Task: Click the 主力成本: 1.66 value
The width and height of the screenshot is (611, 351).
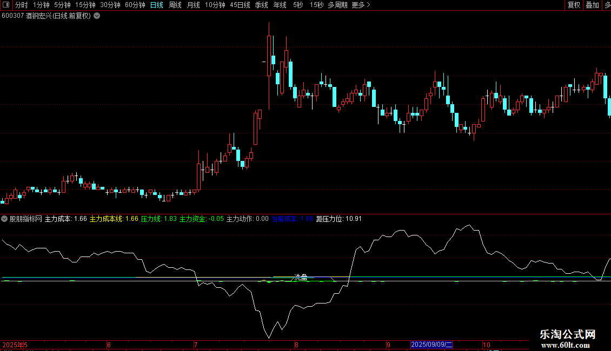Action: (x=66, y=219)
